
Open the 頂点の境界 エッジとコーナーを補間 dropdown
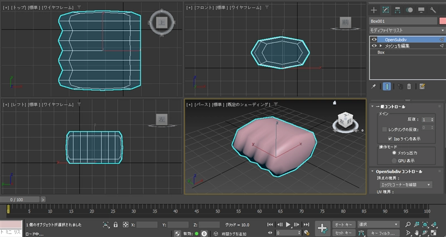click(405, 185)
